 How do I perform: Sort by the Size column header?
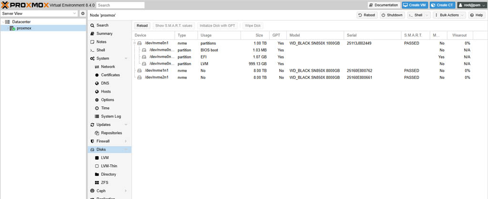(255, 35)
